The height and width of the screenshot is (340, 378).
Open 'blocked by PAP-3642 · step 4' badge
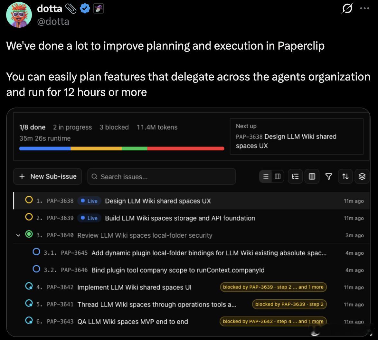pos(273,321)
